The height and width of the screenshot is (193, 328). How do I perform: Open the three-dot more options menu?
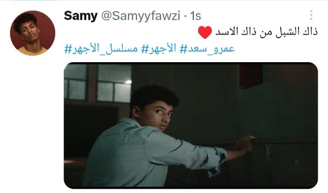tap(311, 15)
